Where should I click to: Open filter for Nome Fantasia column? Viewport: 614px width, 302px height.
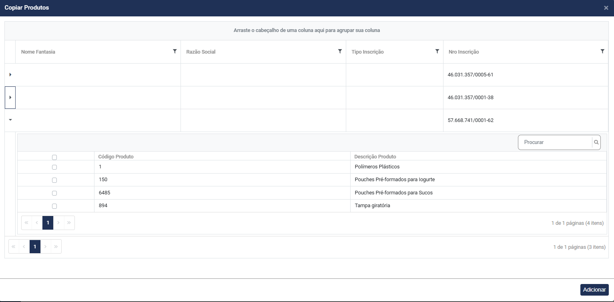[x=175, y=51]
